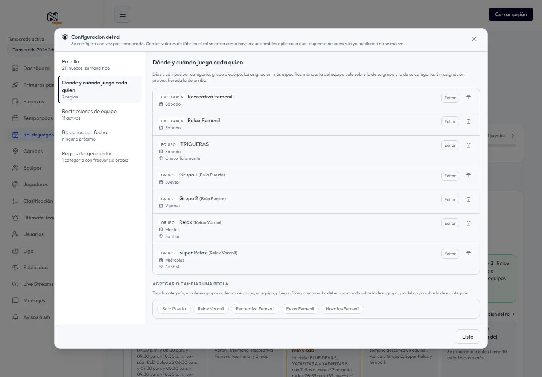This screenshot has width=542, height=377.
Task: Click the Live Streams broadcast icon
Action: (x=15, y=284)
